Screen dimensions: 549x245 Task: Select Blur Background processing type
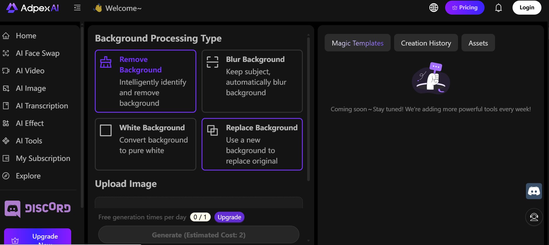251,81
